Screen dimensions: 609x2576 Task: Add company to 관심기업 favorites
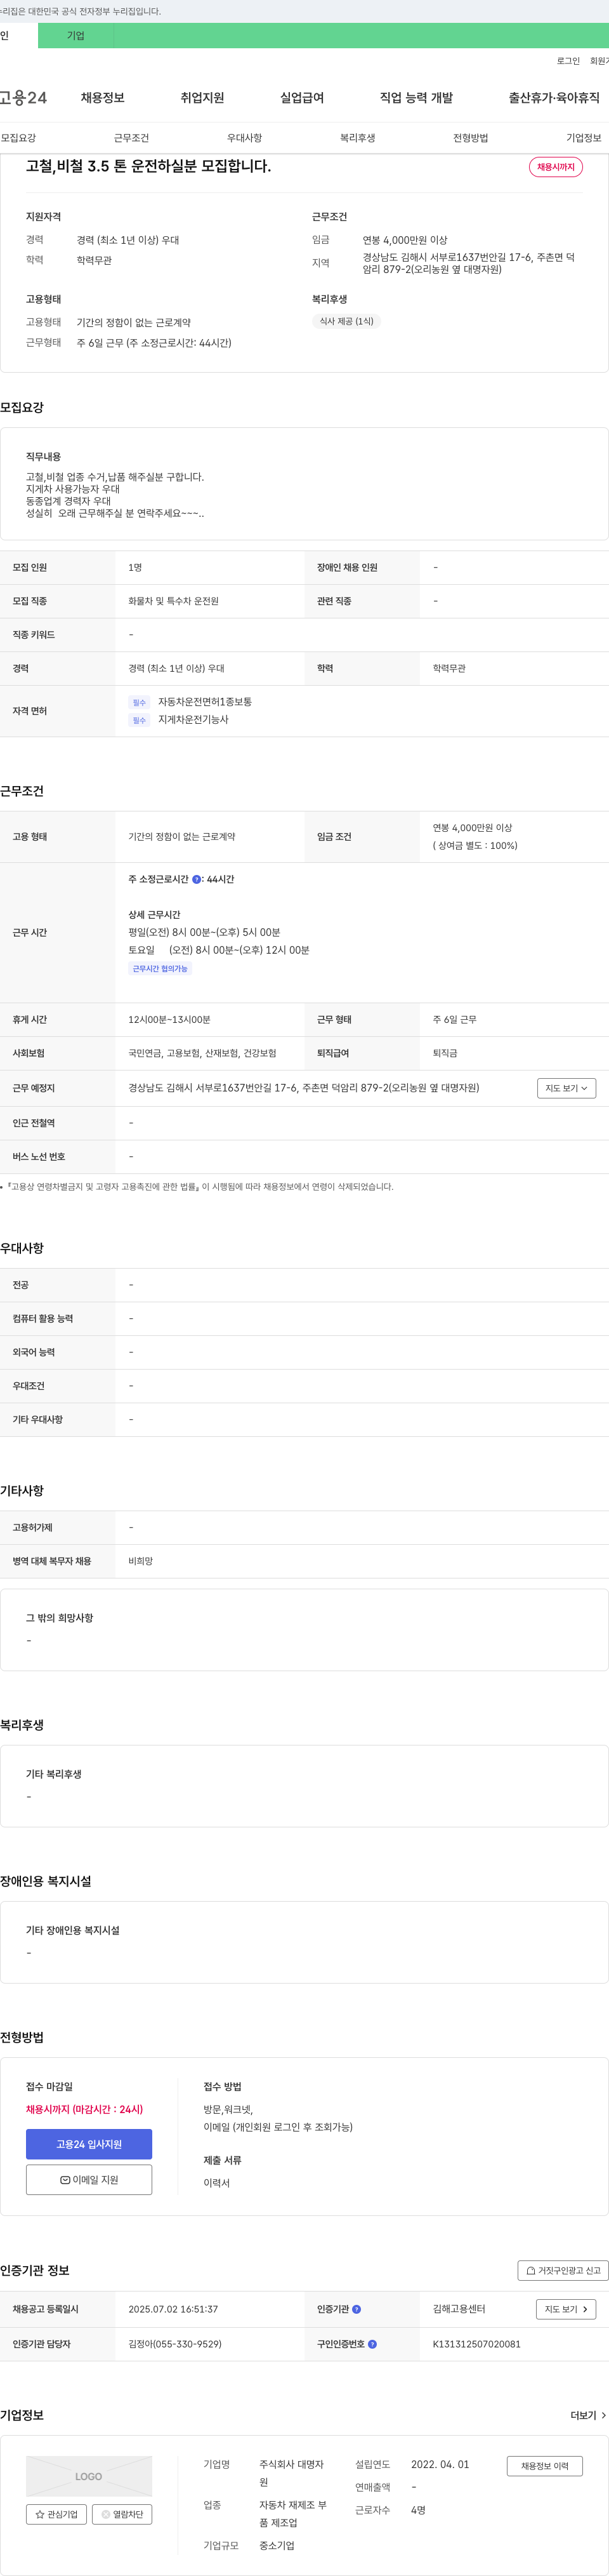tap(56, 2514)
